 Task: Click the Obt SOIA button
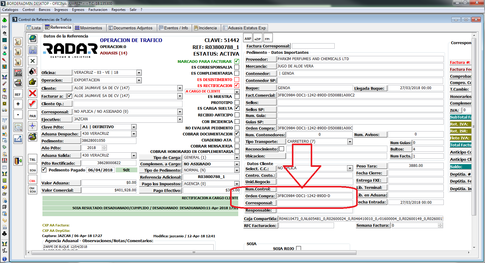32,190
